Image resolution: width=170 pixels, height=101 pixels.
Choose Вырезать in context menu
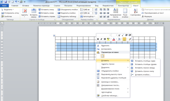tap(113, 46)
